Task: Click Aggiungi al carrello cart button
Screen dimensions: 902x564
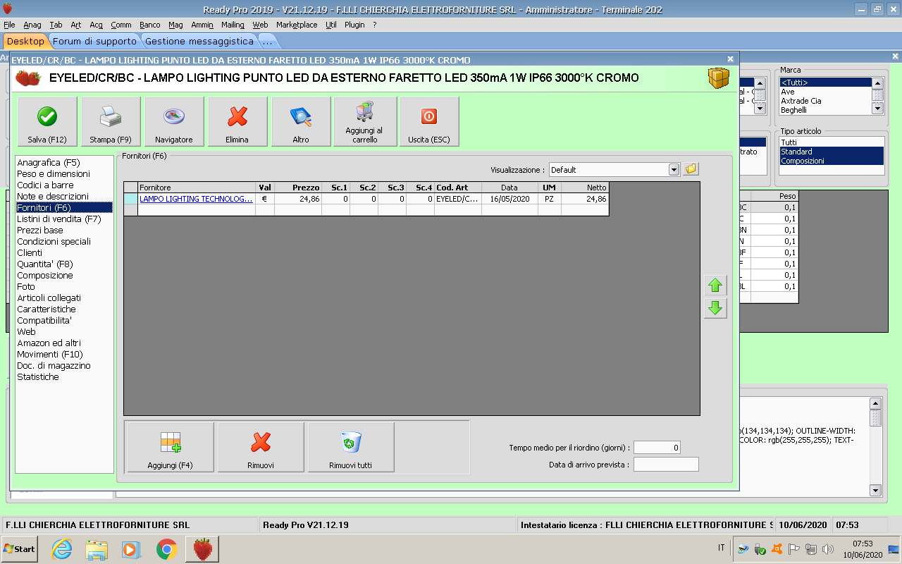Action: pyautogui.click(x=364, y=122)
